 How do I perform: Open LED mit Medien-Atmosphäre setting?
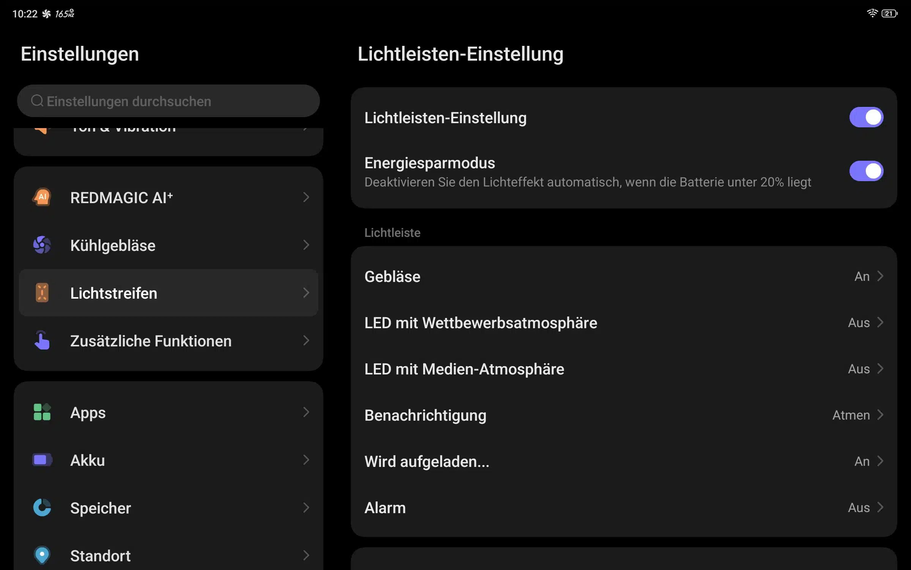[x=624, y=369]
